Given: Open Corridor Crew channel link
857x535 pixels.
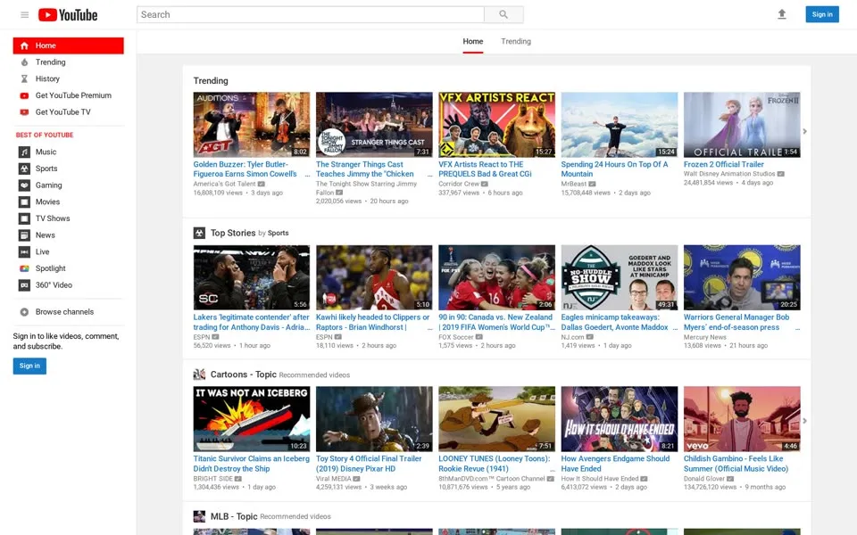Looking at the screenshot, I should [459, 184].
